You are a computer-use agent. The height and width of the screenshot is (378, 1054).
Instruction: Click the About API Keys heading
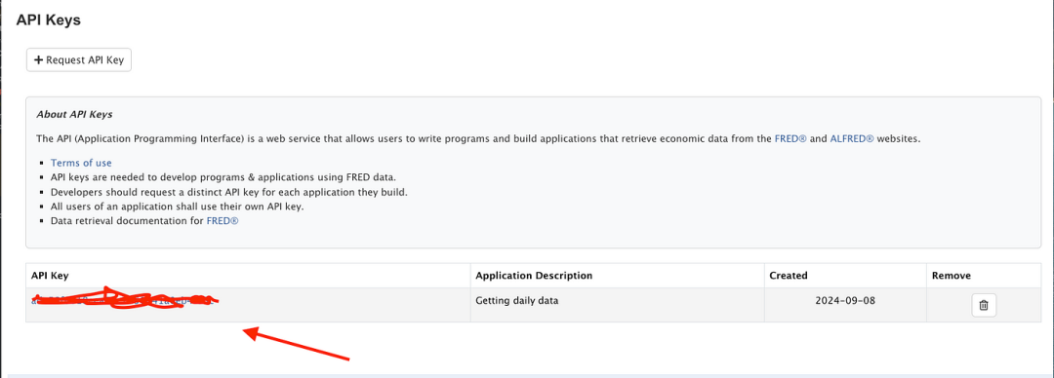[74, 114]
